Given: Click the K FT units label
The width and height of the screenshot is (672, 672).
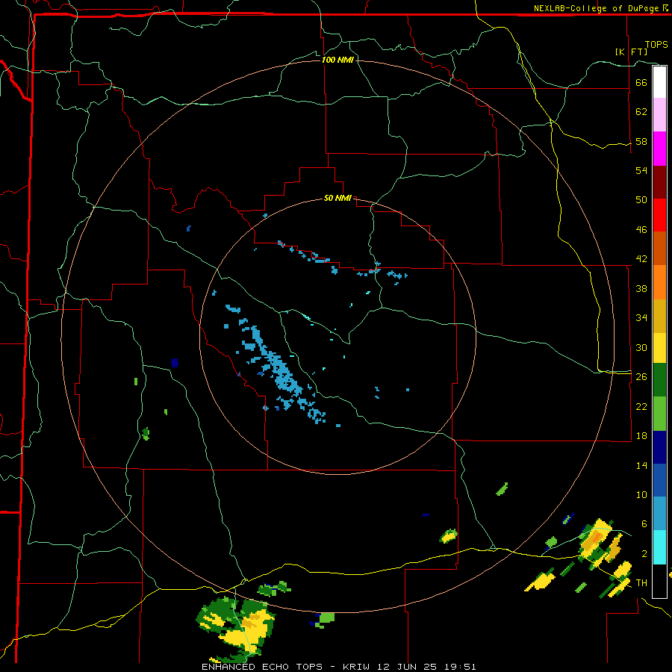Looking at the screenshot, I should click(x=631, y=52).
